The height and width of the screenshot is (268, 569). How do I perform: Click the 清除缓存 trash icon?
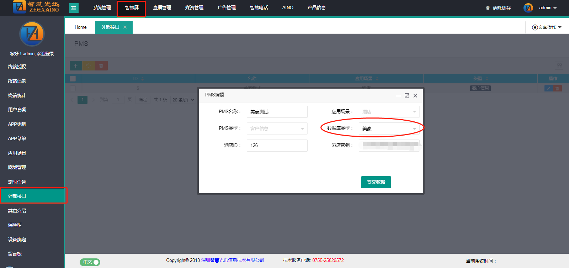488,8
